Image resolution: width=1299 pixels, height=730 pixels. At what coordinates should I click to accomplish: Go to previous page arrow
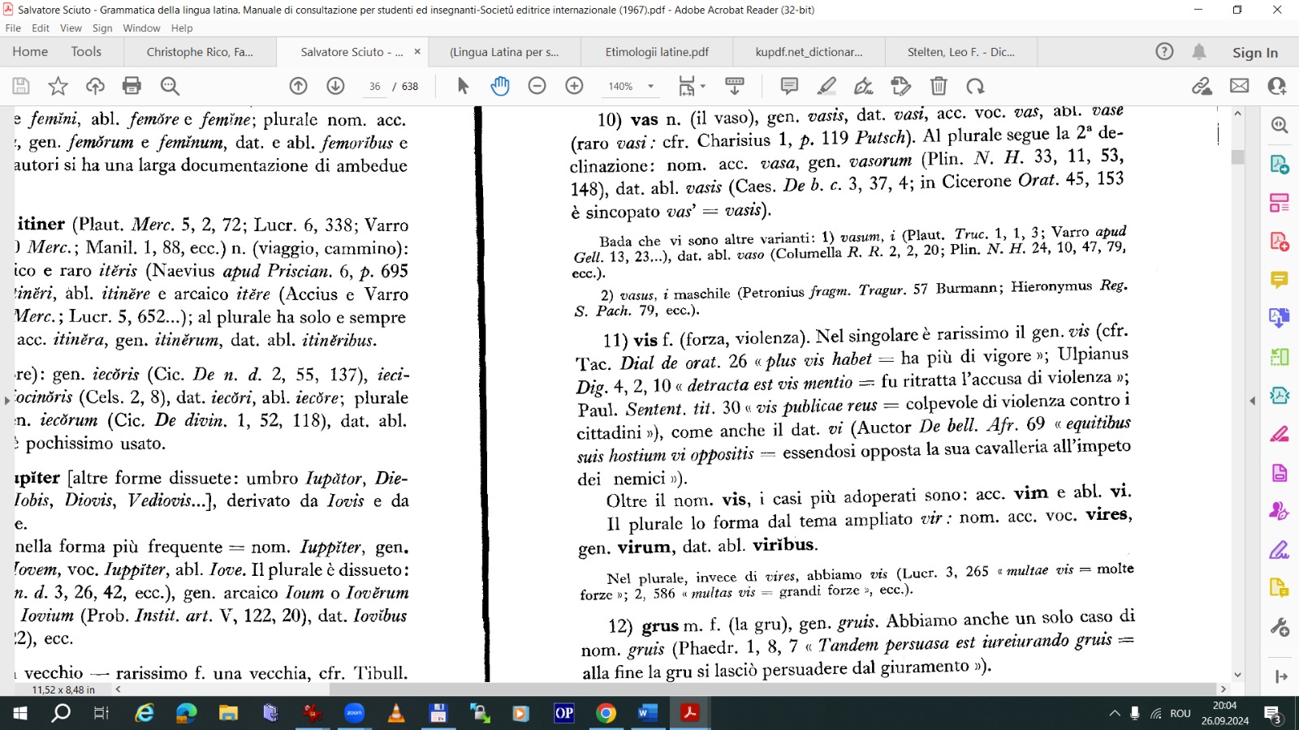tap(299, 86)
